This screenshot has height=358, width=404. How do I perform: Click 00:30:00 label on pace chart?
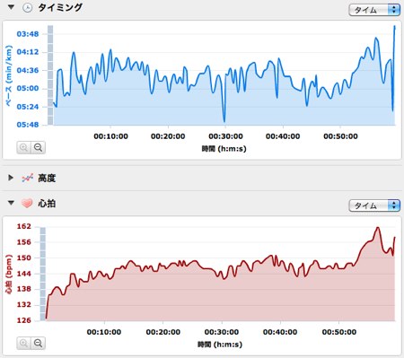point(225,136)
